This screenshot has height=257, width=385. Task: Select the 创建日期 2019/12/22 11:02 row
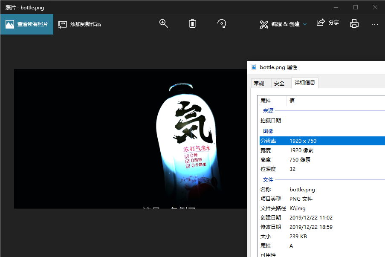coord(322,218)
